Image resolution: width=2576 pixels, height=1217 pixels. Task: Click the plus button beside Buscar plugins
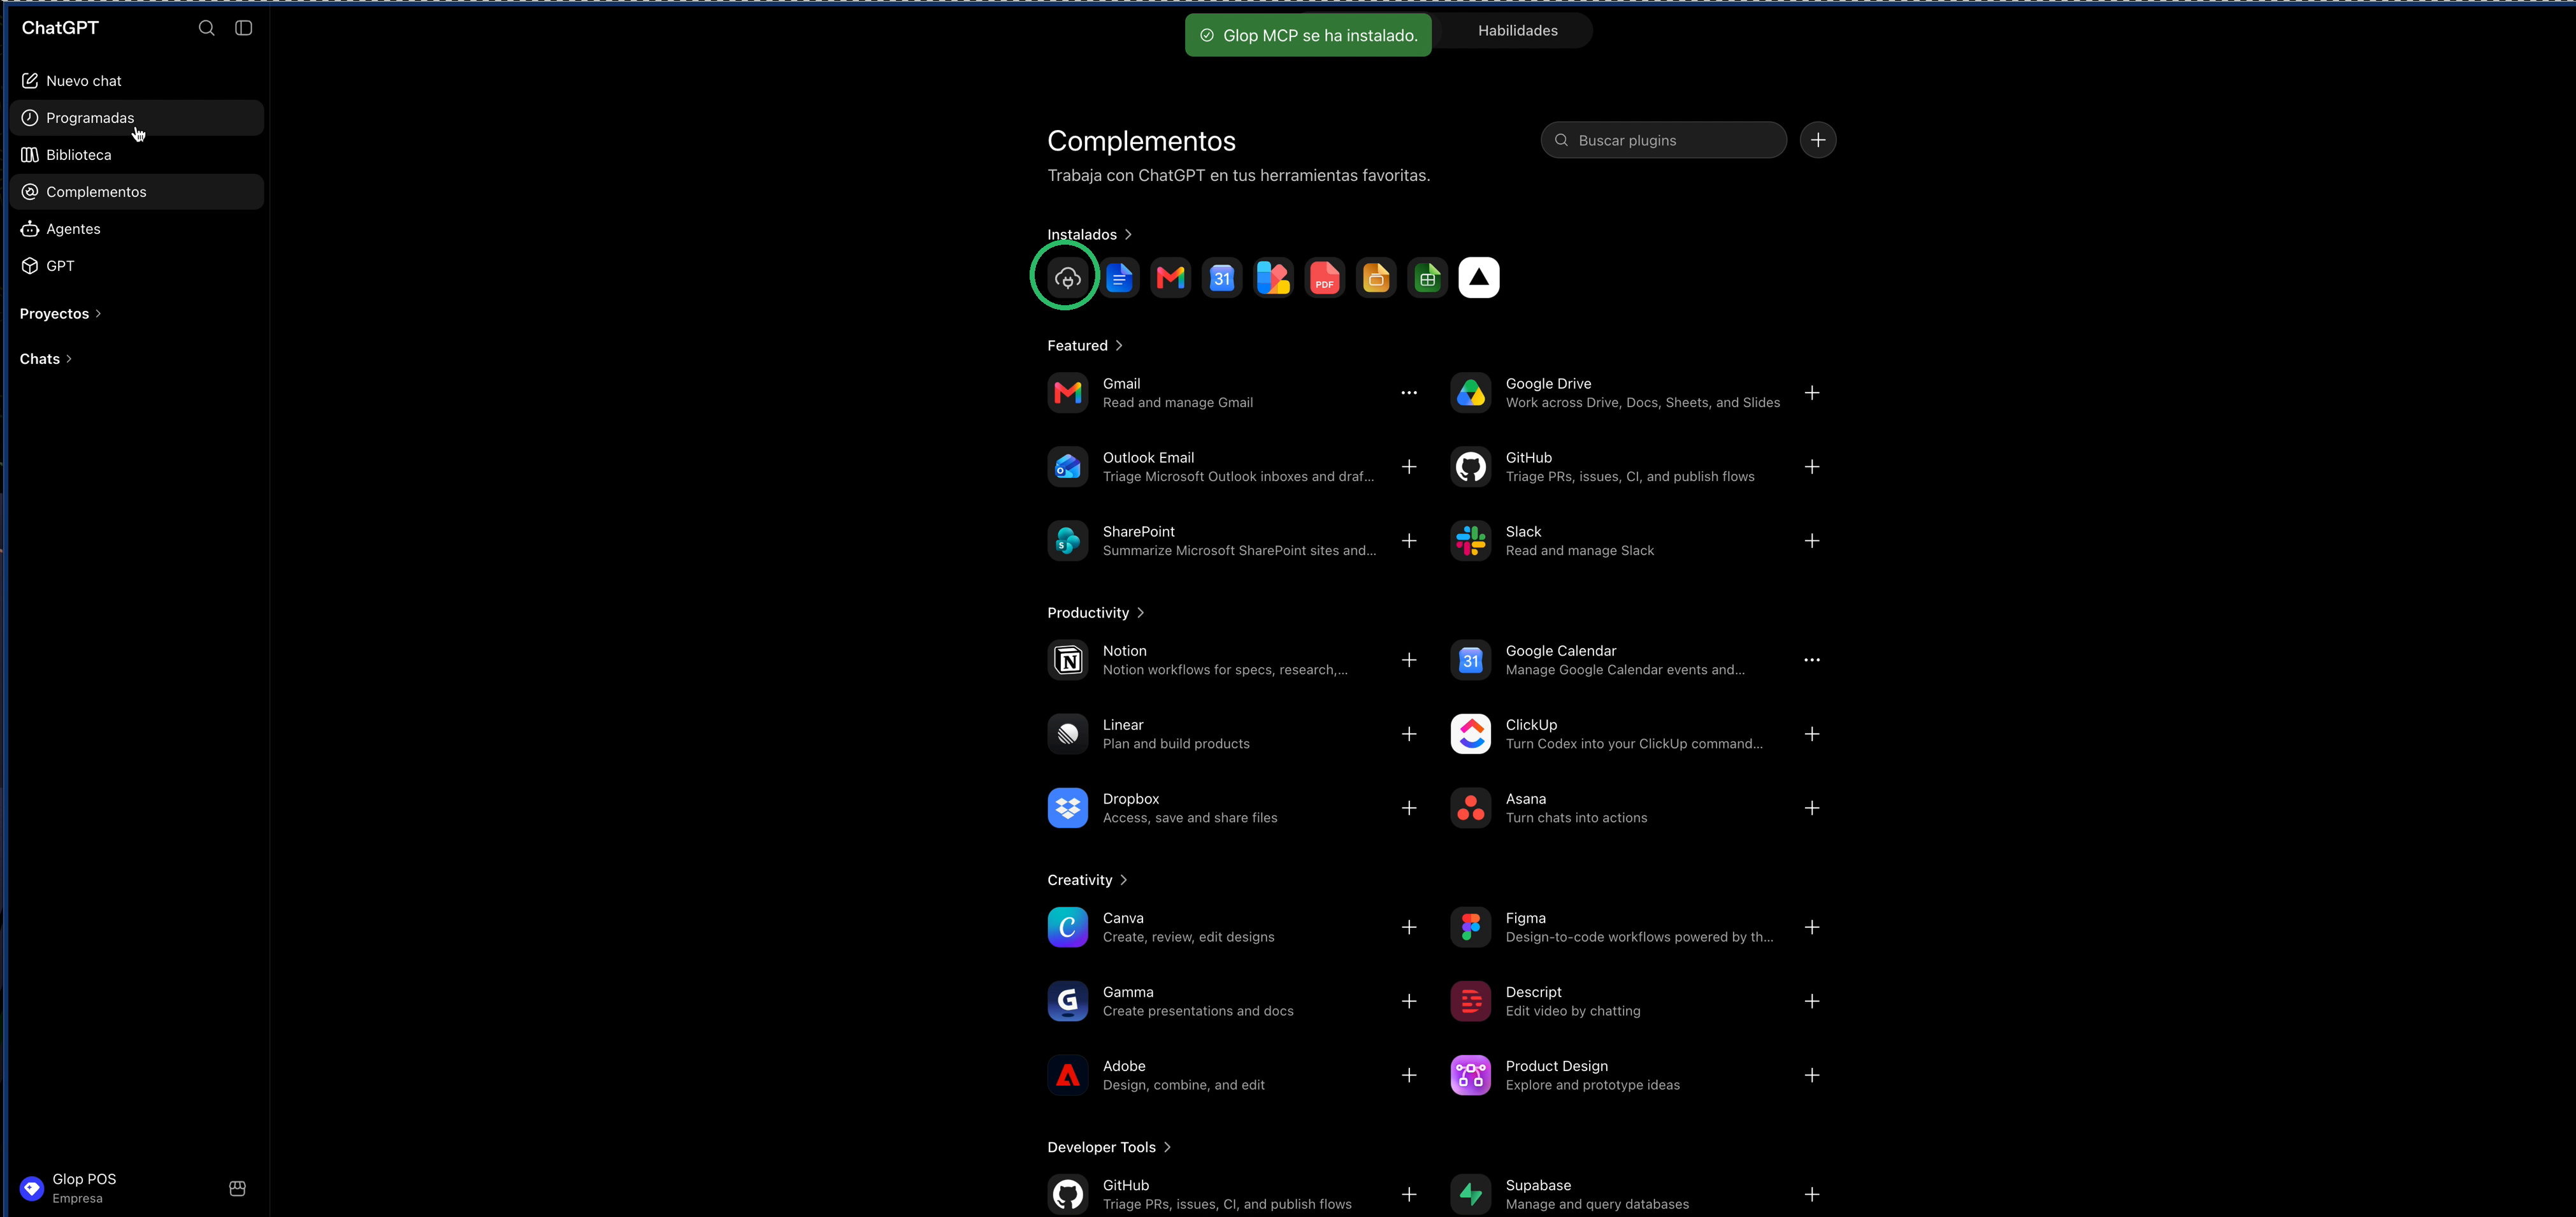point(1817,140)
